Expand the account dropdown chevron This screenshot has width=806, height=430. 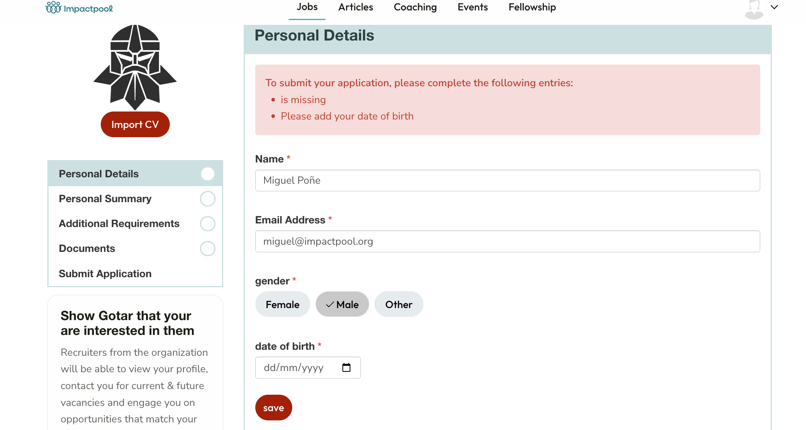[x=774, y=7]
